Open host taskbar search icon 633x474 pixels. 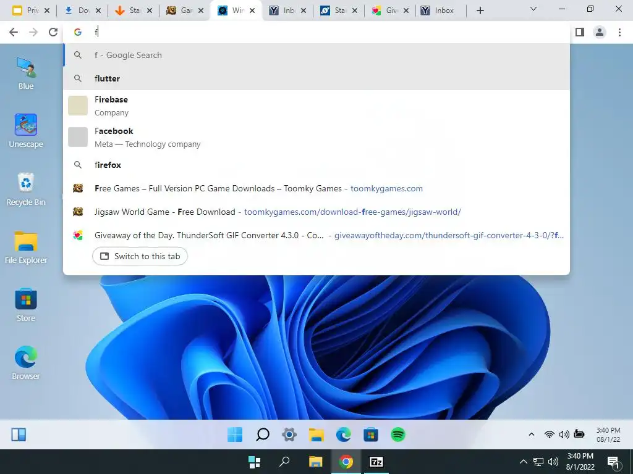coord(284,462)
